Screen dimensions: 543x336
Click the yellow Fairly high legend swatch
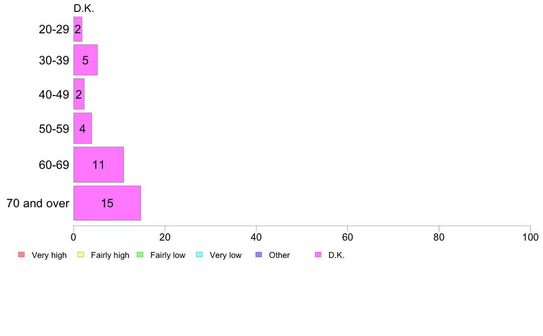pyautogui.click(x=81, y=255)
